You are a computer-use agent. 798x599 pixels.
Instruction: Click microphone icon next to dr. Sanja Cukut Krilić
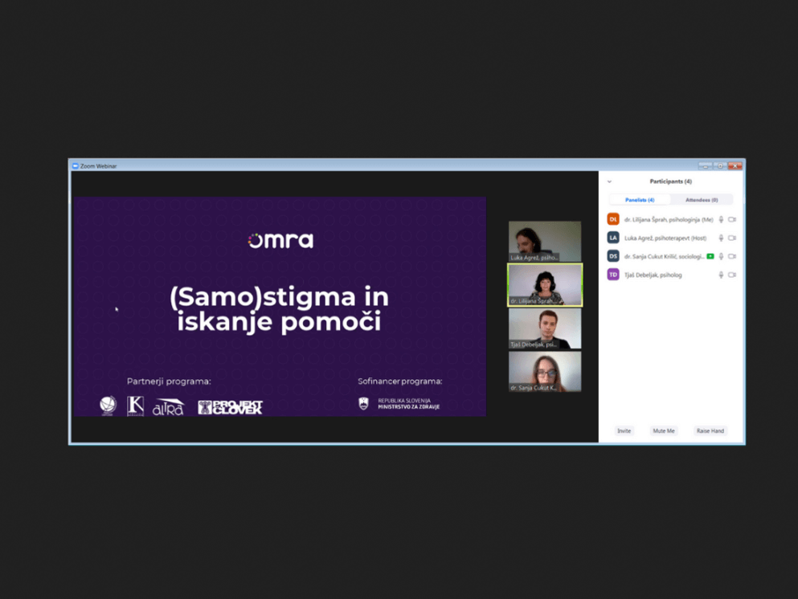coord(721,256)
